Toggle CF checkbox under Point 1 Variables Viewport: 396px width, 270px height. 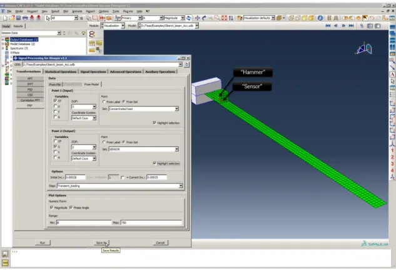click(x=55, y=101)
